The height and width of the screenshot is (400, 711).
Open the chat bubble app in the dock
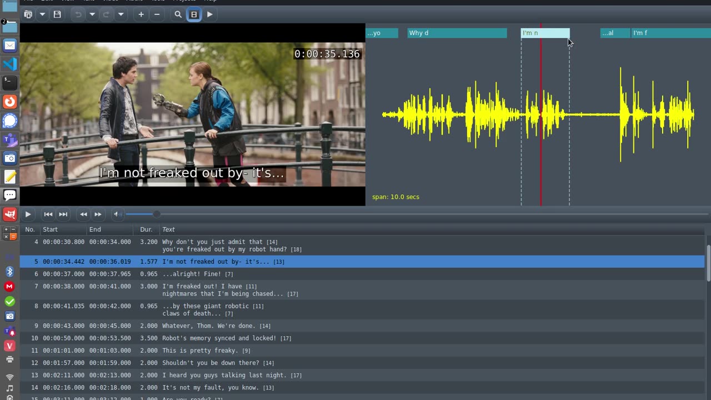click(10, 195)
